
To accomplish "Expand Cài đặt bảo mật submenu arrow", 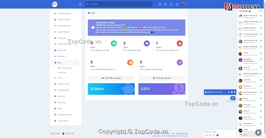I will click(x=76, y=26).
